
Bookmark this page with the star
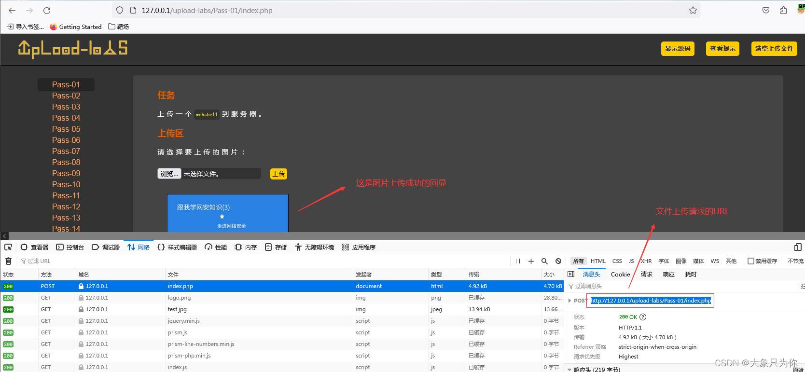tap(693, 10)
